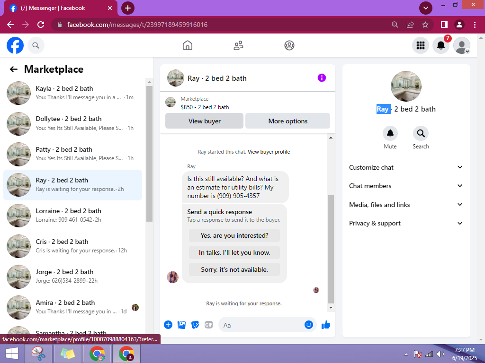Open a new browser tab
The width and height of the screenshot is (485, 363).
pyautogui.click(x=128, y=8)
